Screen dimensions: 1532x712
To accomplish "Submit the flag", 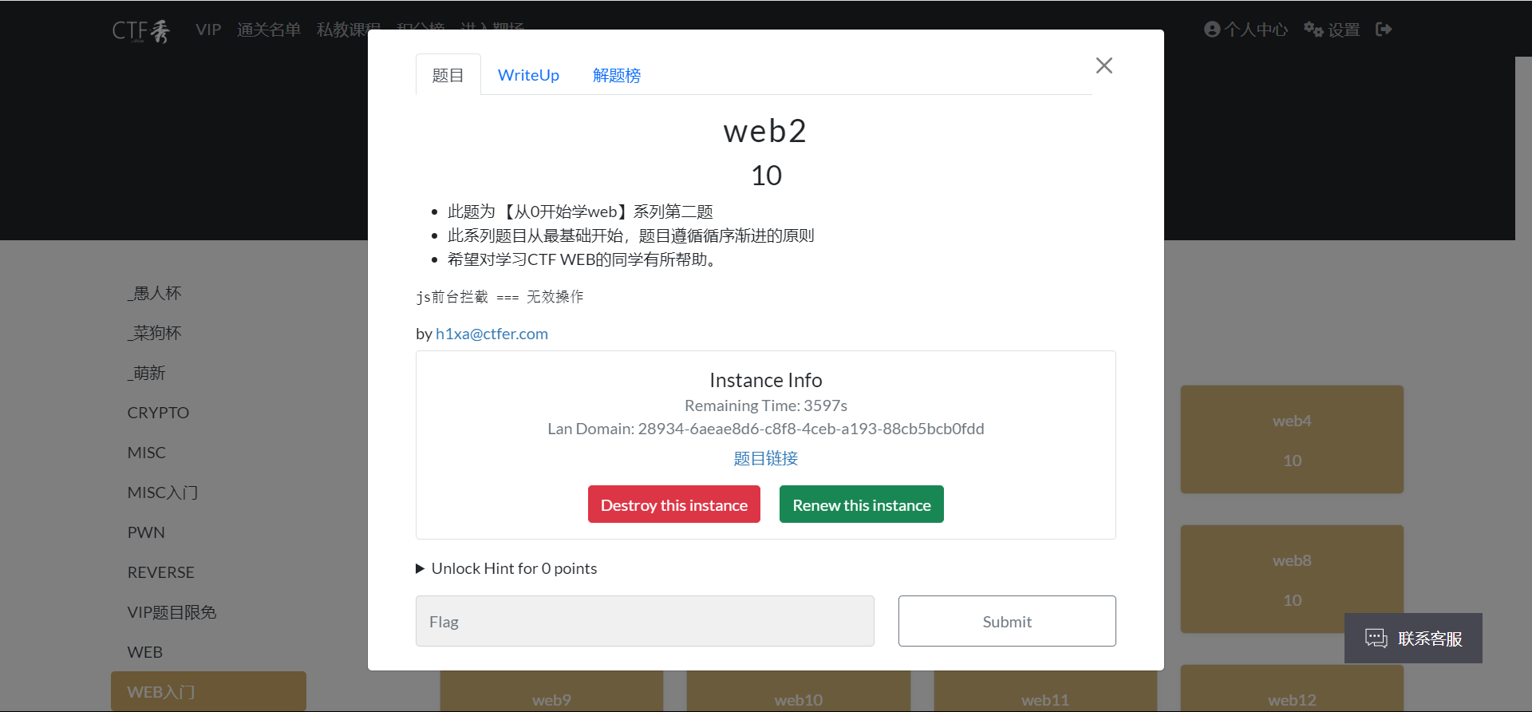I will point(1007,621).
